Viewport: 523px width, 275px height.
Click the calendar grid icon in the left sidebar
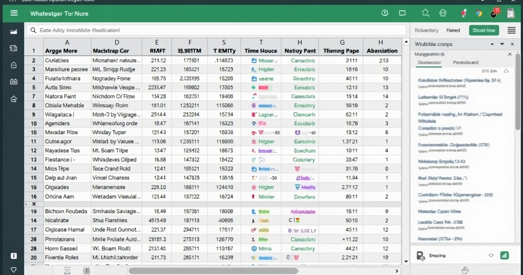pyautogui.click(x=14, y=82)
